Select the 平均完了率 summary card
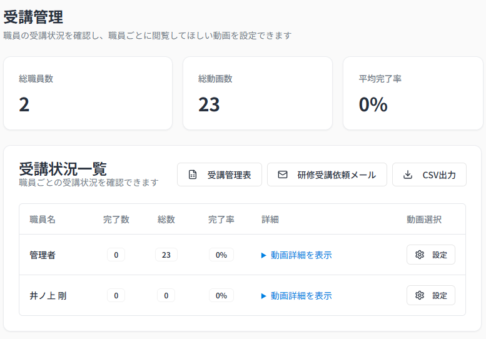This screenshot has width=486, height=339. (413, 93)
